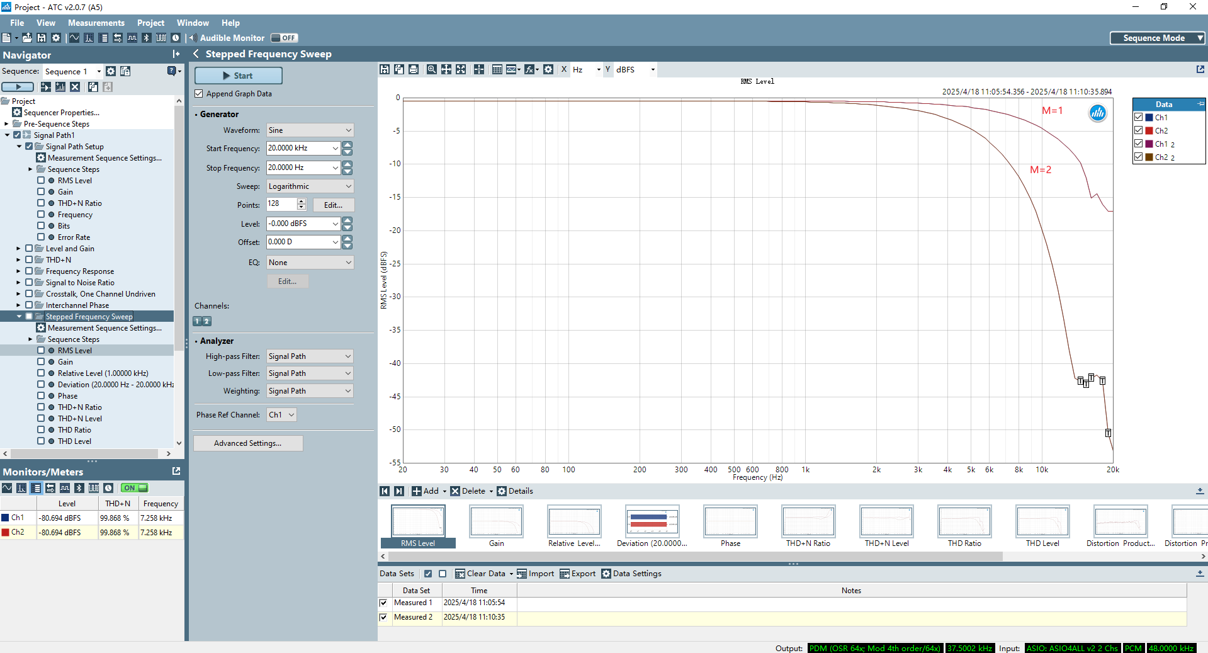Open the Help menu
This screenshot has height=653, width=1208.
coord(230,23)
